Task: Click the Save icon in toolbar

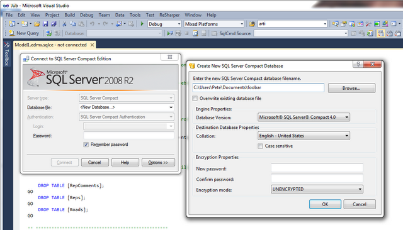Action: coord(45,24)
